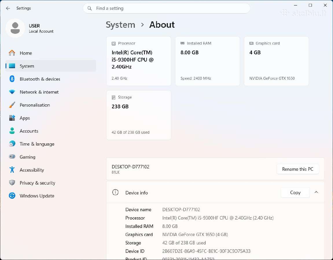Screen dimensions: 333x260
Task: Select Privacy & security
Action: (51, 183)
